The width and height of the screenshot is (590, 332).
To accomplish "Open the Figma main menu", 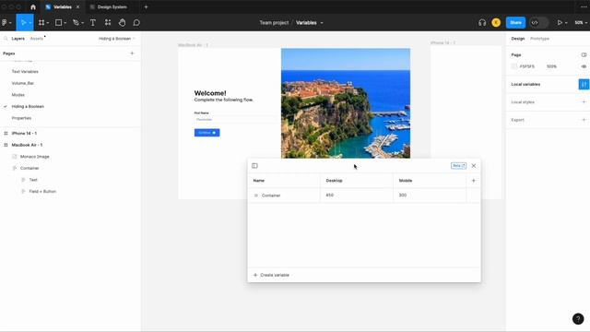I will coord(5,22).
